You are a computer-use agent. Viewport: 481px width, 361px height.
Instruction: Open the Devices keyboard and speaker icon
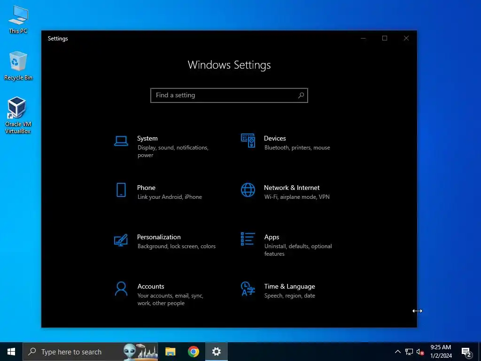click(248, 141)
